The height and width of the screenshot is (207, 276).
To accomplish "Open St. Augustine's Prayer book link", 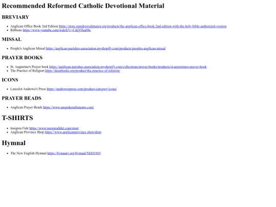I will click(128, 67).
